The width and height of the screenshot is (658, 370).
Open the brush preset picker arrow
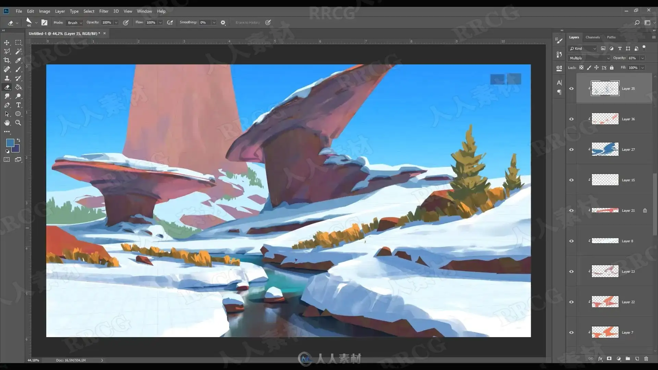click(x=36, y=23)
